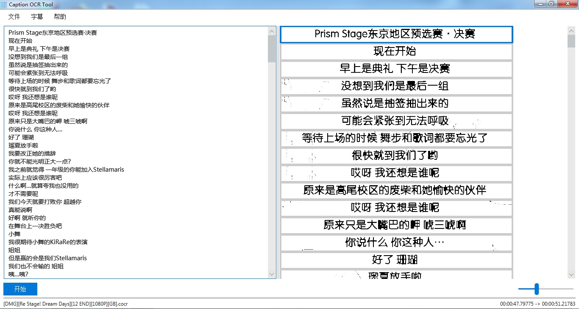
Task: Click image panel scrollbar up arrow
Action: pyautogui.click(x=571, y=31)
